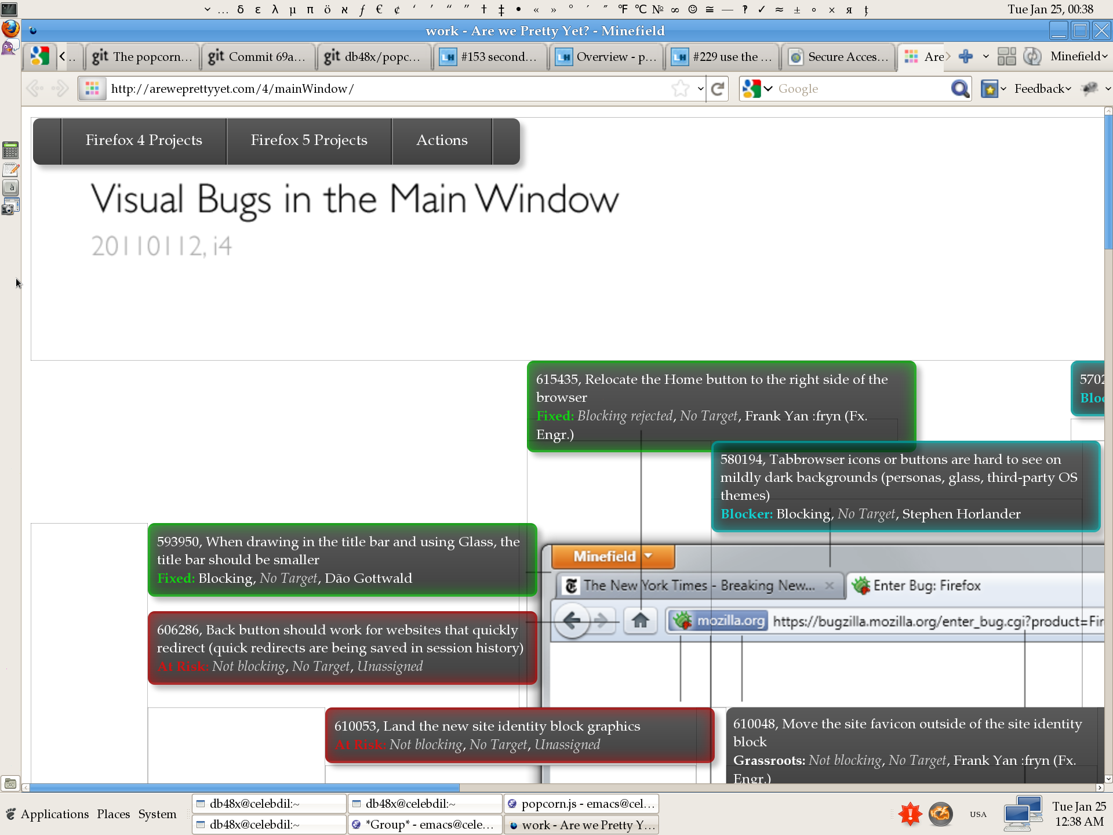Open the notepad text editor launcher

pos(10,169)
